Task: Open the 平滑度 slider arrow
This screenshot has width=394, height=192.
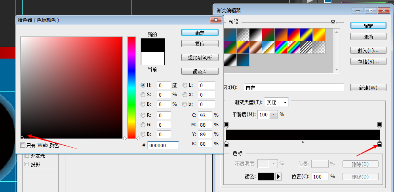Action: (273, 114)
